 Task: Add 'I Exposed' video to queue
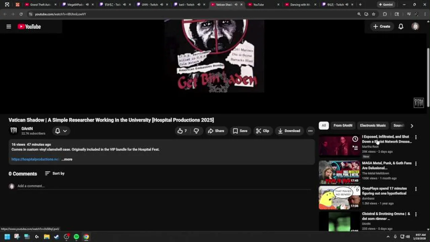coord(355,148)
